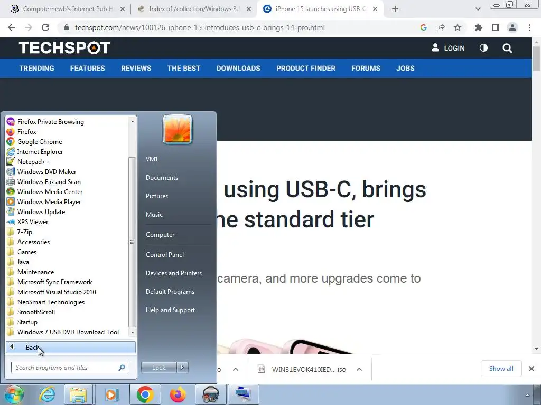The height and width of the screenshot is (405, 541).
Task: Open the TRENDING menu item
Action: pos(36,68)
